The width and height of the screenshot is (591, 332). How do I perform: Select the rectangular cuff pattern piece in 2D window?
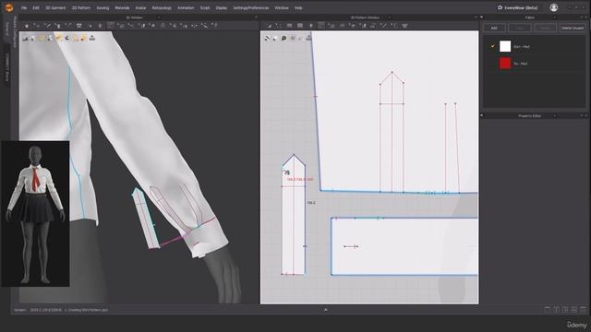(404, 246)
